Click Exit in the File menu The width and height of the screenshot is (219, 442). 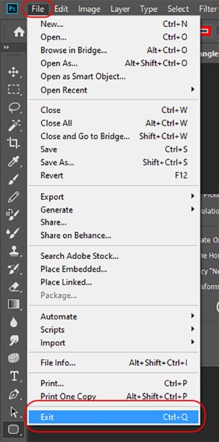click(x=113, y=417)
